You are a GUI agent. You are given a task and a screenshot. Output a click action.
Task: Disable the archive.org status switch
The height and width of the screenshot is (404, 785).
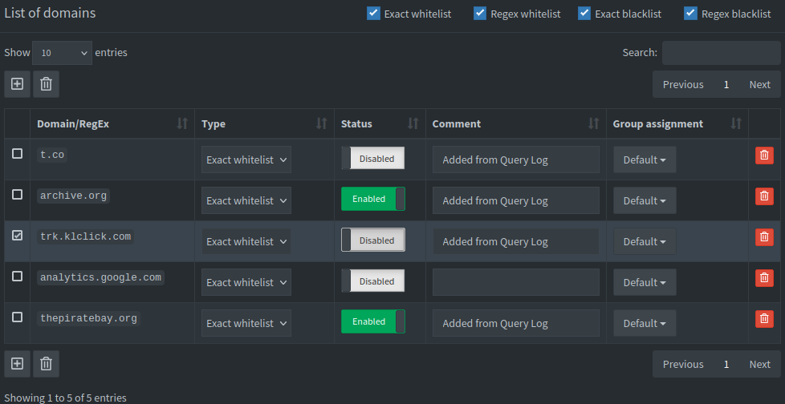373,199
